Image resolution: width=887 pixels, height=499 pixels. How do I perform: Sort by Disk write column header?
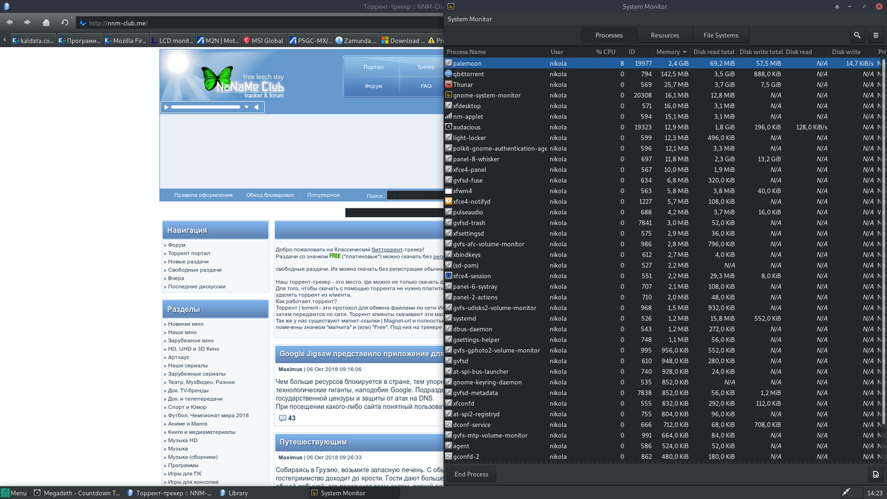[852, 52]
